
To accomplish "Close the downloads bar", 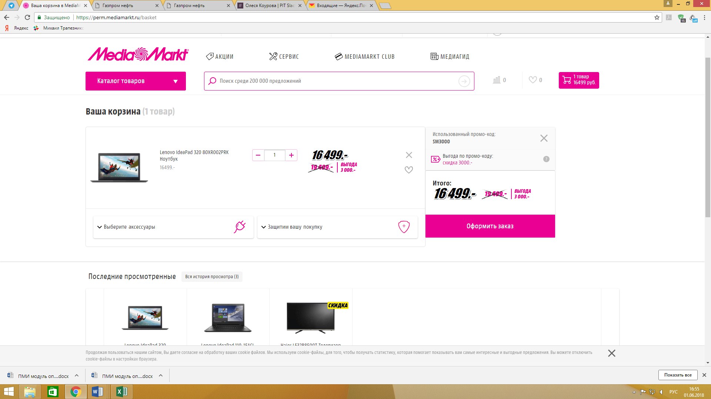I will [x=704, y=375].
